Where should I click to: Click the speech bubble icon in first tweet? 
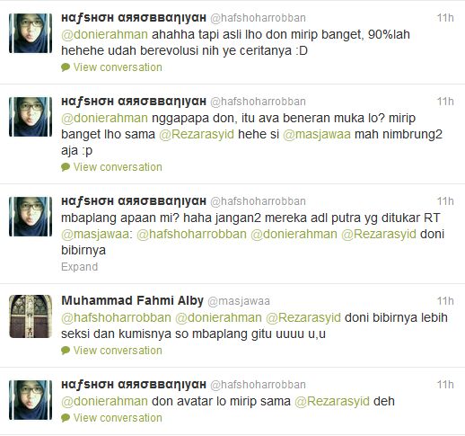66,67
